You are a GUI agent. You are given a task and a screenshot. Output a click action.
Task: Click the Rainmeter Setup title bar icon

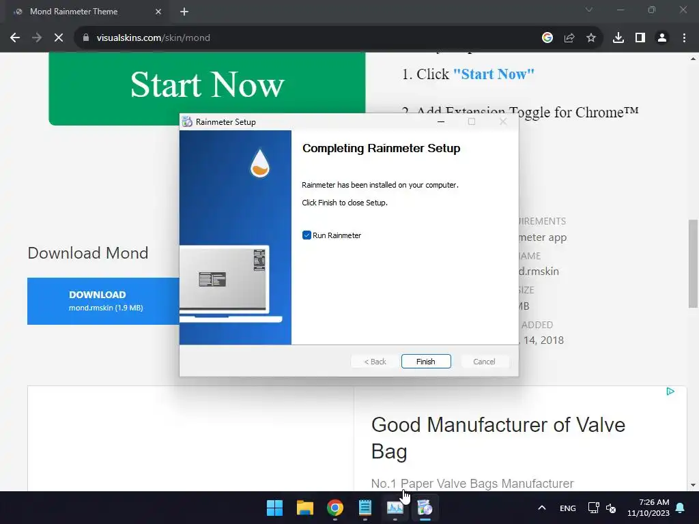coord(187,121)
